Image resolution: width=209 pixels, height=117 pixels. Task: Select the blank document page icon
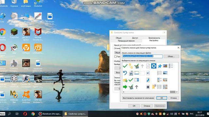[148, 66]
